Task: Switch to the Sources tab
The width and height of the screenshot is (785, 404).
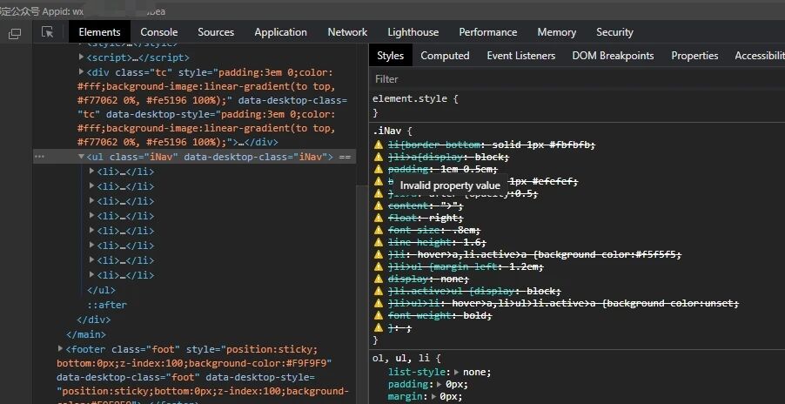Action: click(x=216, y=32)
